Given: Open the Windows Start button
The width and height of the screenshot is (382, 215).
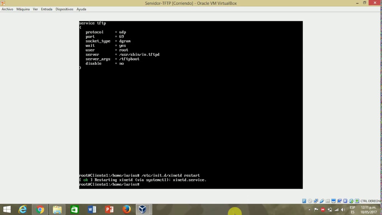Looking at the screenshot, I should (7, 210).
